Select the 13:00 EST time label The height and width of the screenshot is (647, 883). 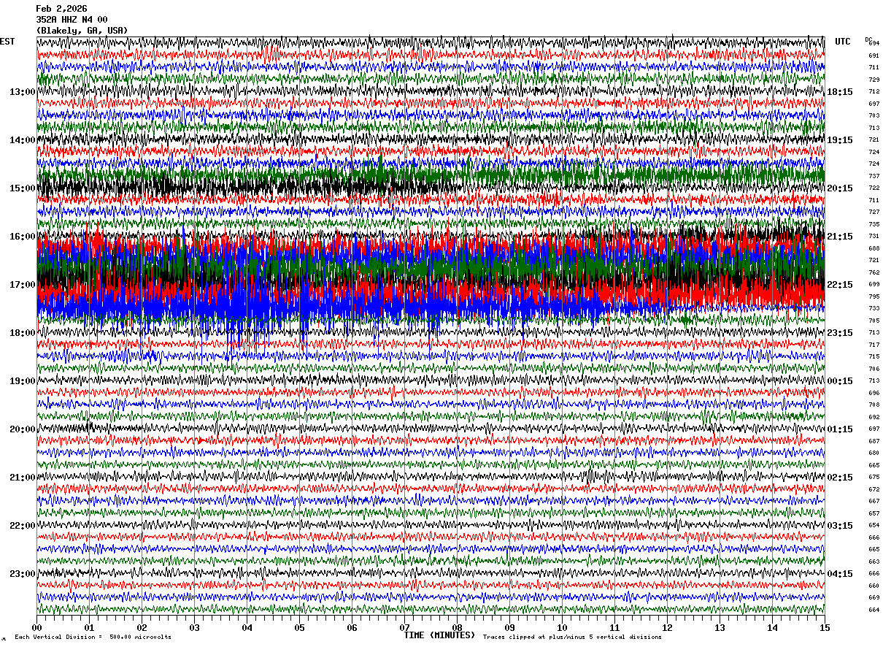tap(23, 92)
